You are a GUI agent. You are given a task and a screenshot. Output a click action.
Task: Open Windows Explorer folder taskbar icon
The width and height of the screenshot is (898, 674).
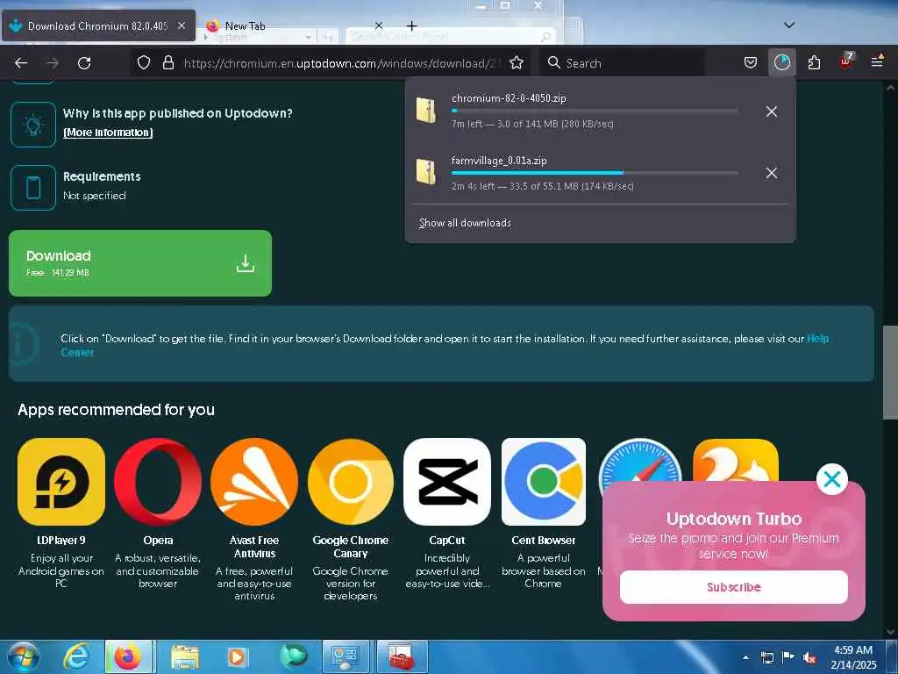click(184, 656)
